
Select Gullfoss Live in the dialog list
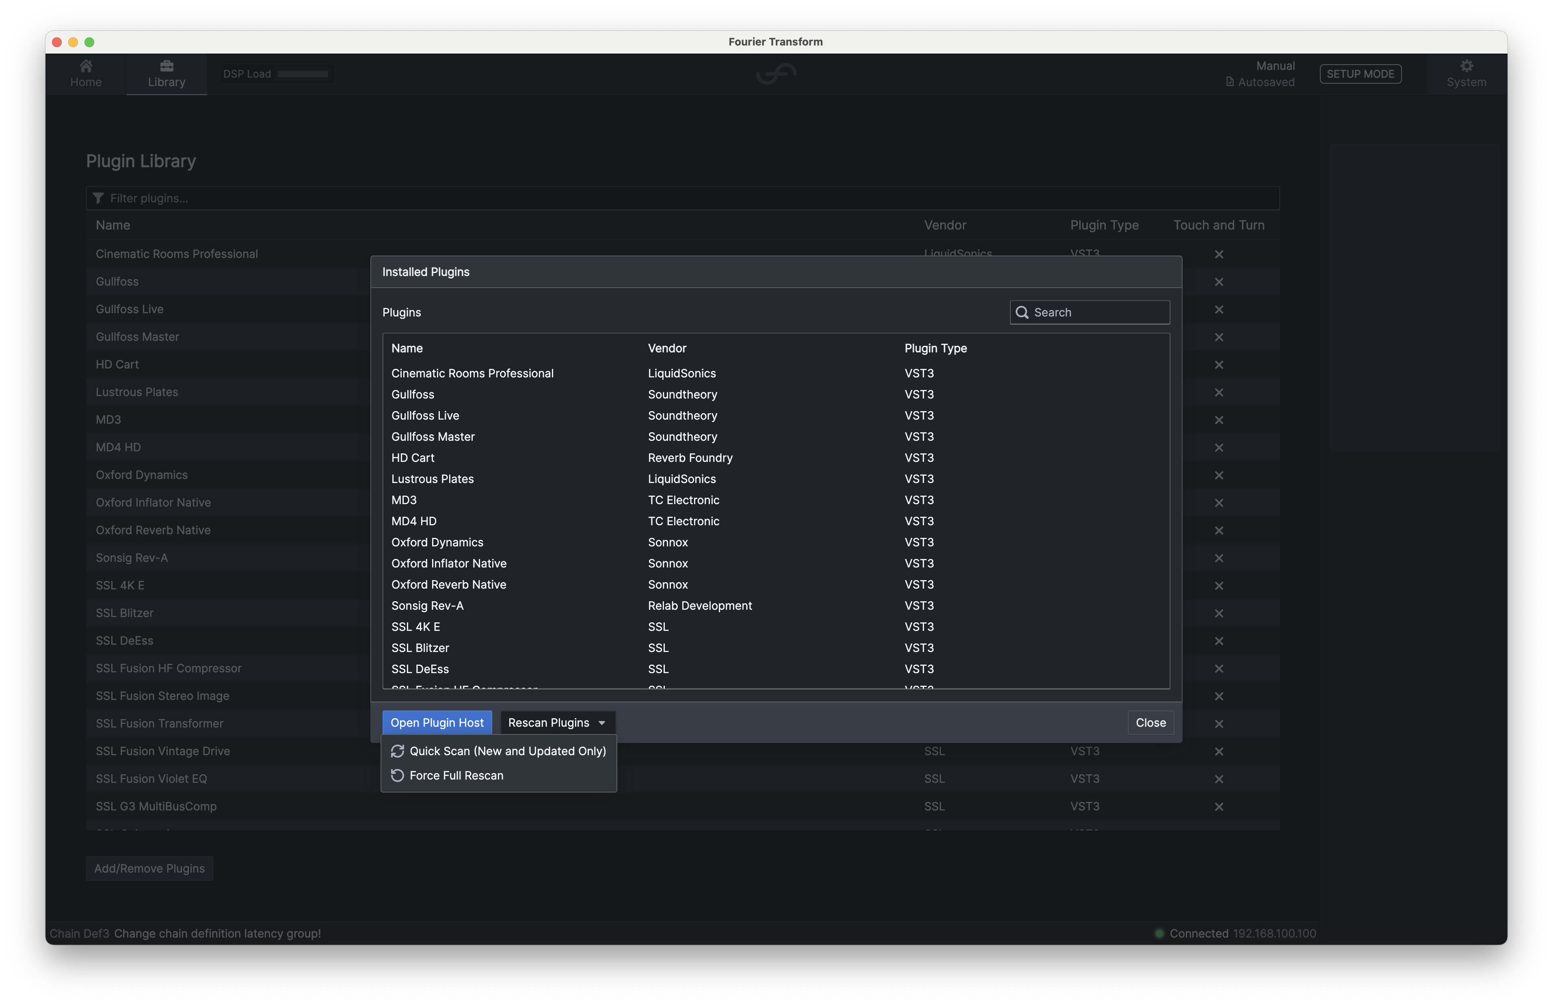pyautogui.click(x=776, y=416)
